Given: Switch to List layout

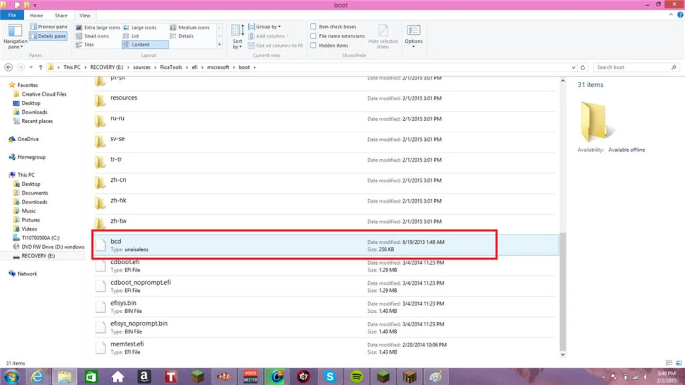Looking at the screenshot, I should pos(131,36).
